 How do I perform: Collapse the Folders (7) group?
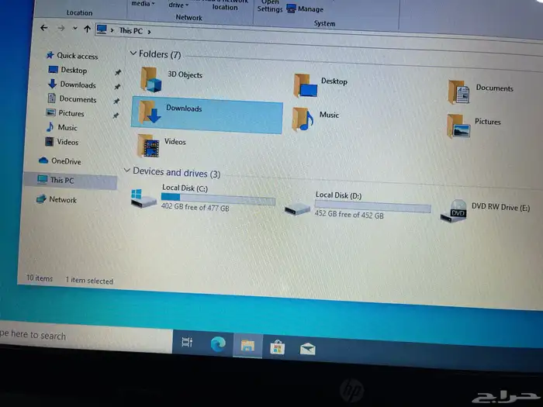coord(133,53)
